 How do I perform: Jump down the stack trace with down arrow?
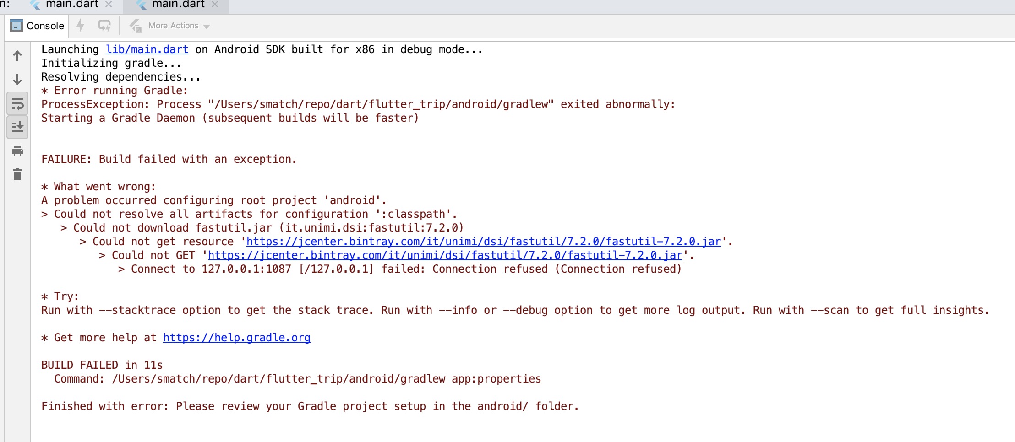(x=17, y=80)
